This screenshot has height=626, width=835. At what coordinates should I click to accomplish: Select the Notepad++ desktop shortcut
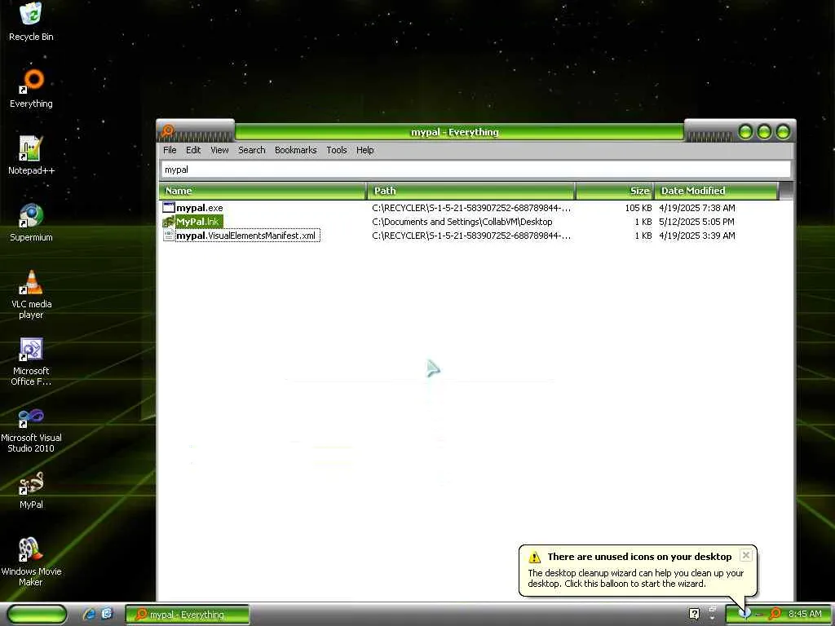31,156
